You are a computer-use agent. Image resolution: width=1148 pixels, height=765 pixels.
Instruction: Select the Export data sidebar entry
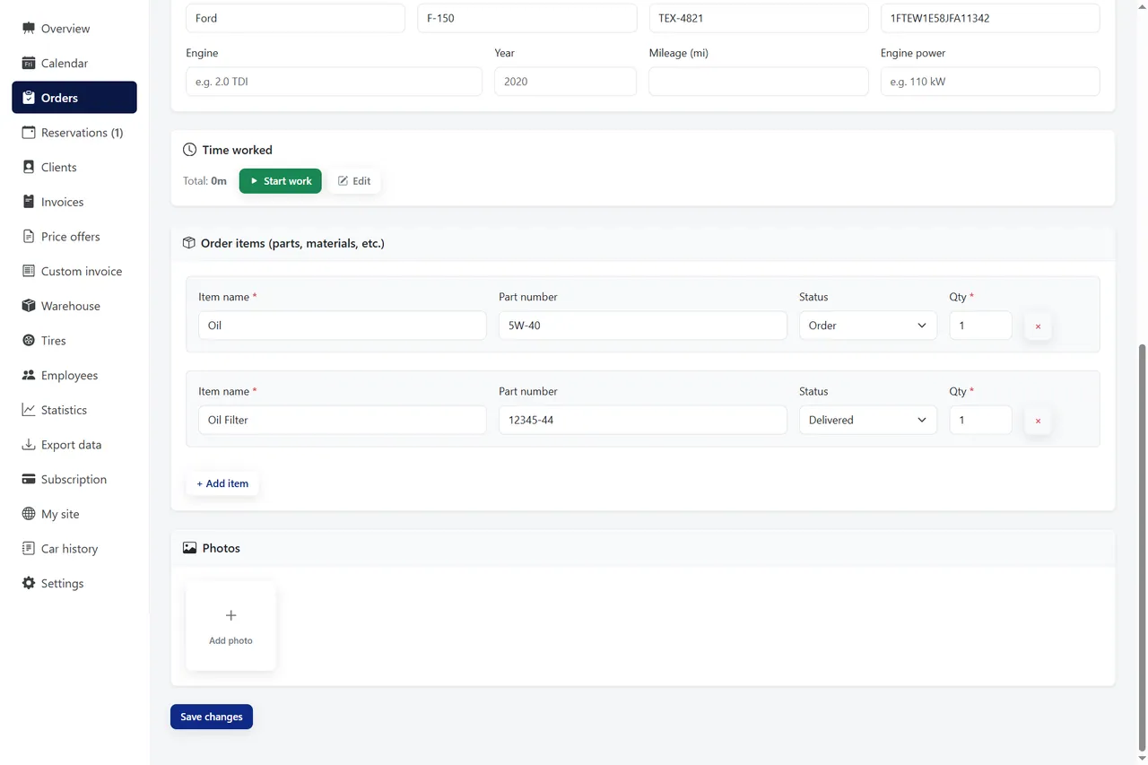click(74, 445)
